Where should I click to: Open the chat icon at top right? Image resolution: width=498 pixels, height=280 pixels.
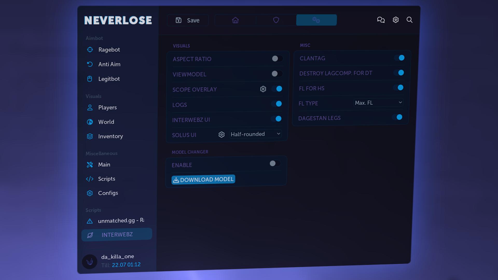point(381,20)
